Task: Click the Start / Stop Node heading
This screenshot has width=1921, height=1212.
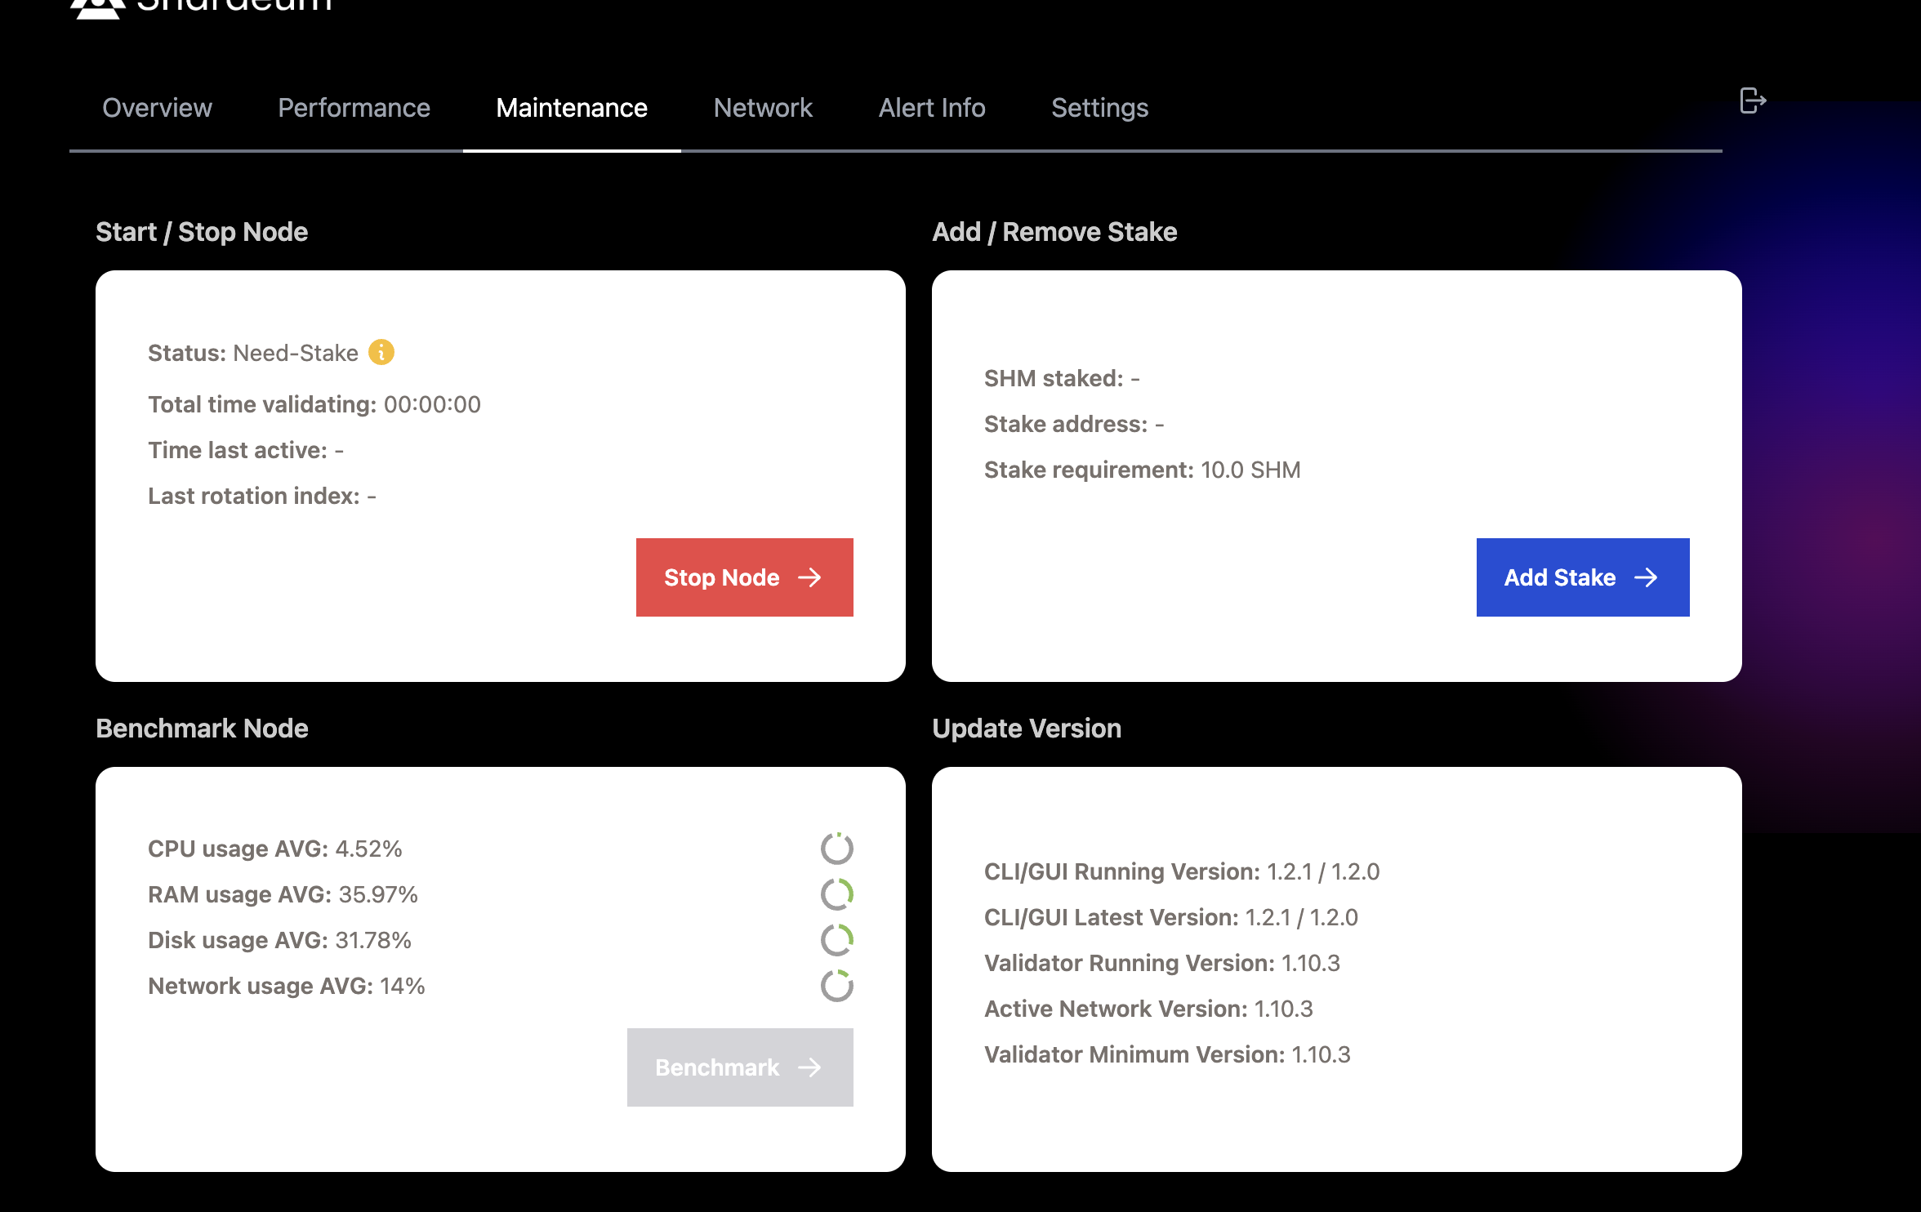Action: pos(202,232)
